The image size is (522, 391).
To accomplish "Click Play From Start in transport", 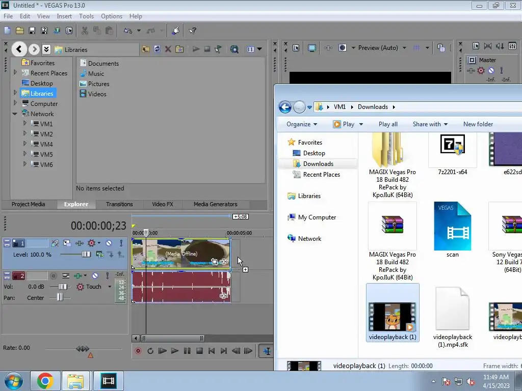I will coord(163,351).
